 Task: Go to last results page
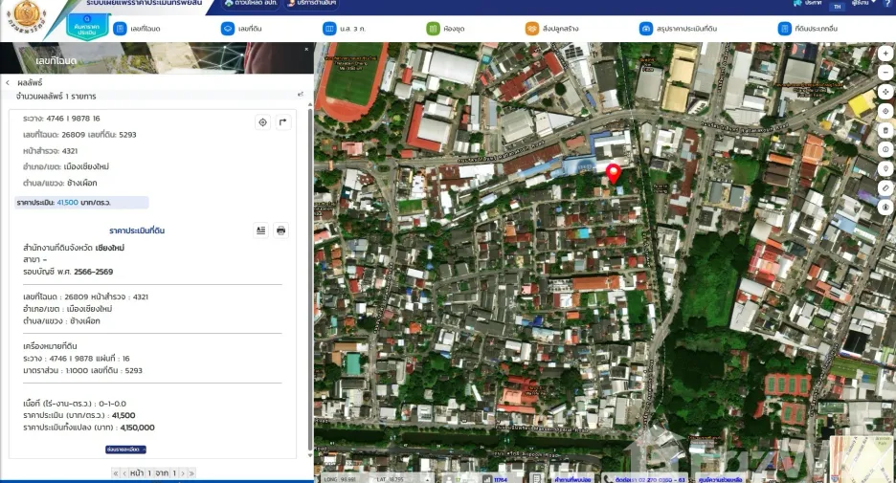pos(191,473)
